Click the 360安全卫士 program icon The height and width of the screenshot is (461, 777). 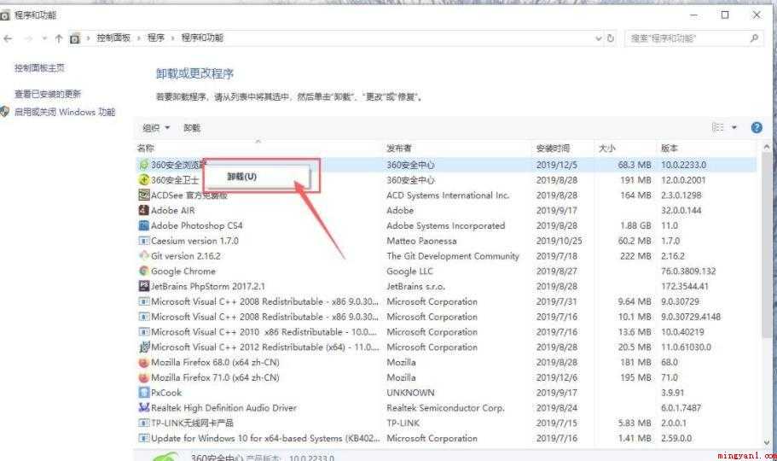coord(143,179)
